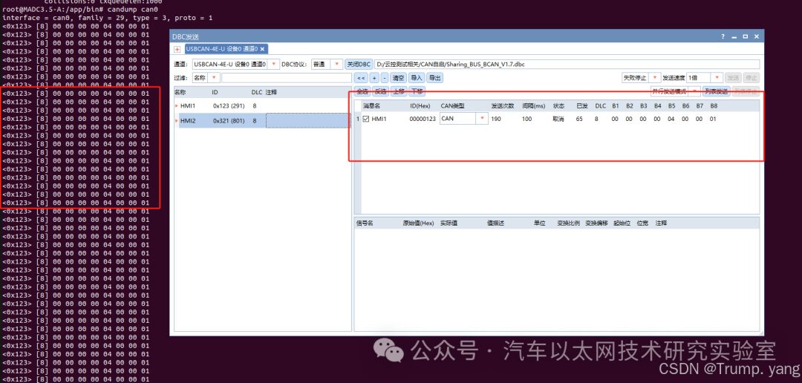Click the 列表发送 button
This screenshot has width=802, height=383.
[716, 91]
